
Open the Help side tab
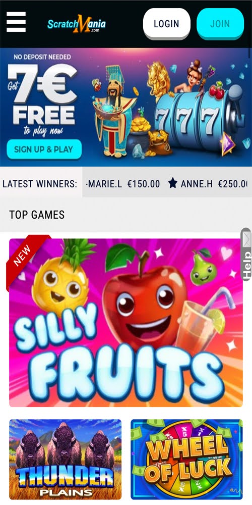coord(246,264)
